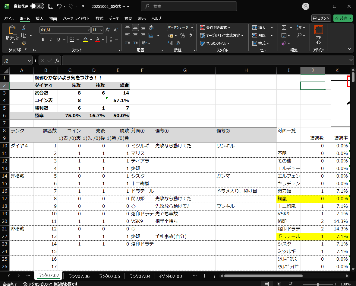Click the 共有 share button

pos(343,18)
